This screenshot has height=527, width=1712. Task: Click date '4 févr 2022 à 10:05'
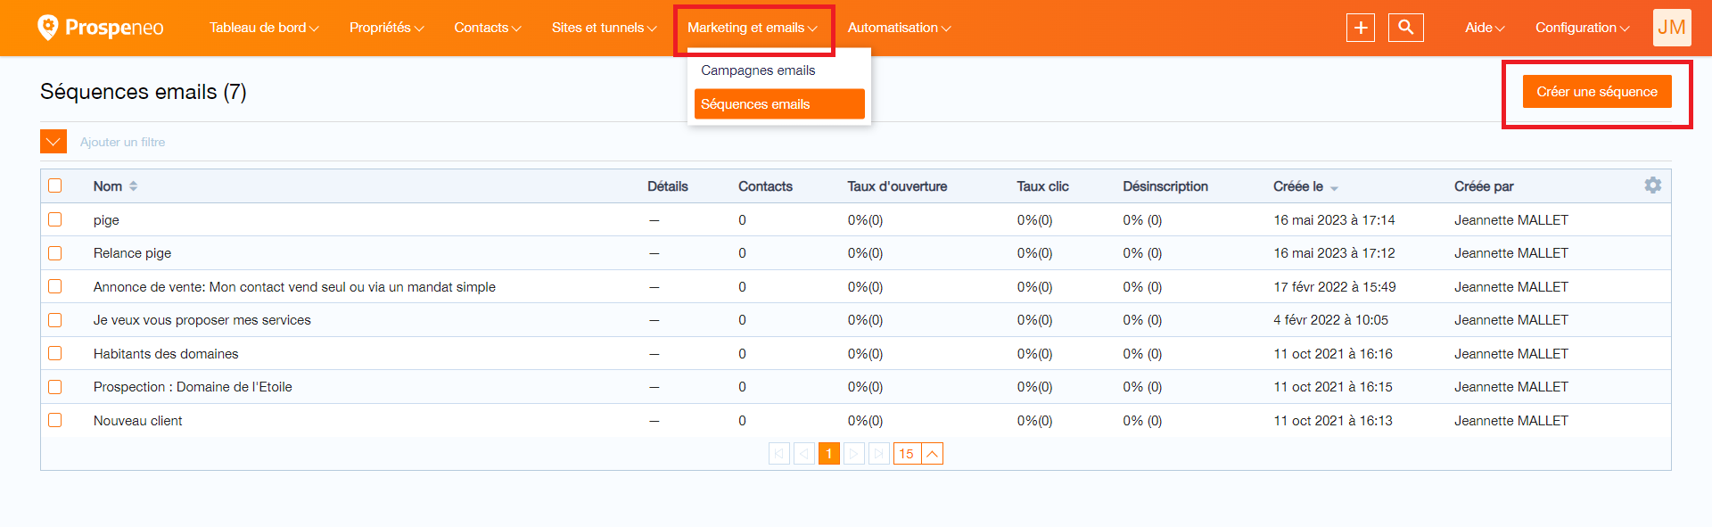pos(1330,320)
